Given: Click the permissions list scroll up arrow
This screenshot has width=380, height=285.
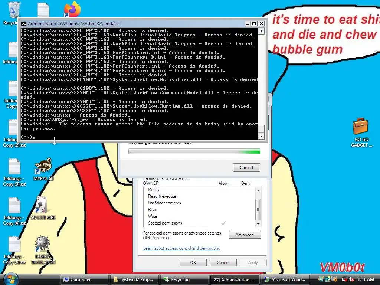Looking at the screenshot, I should [x=258, y=191].
